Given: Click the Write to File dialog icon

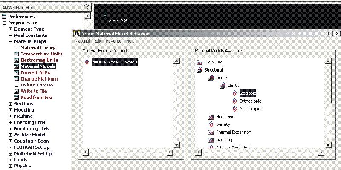Looking at the screenshot, I should [x=17, y=91].
